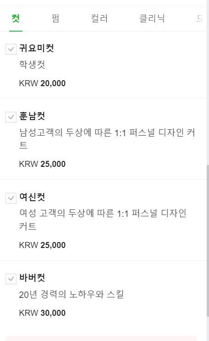
Task: Check the 여신컷 checkbox
Action: click(11, 198)
